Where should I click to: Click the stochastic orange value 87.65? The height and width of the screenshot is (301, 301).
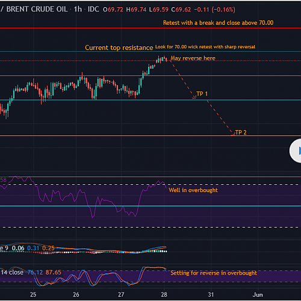click(53, 272)
